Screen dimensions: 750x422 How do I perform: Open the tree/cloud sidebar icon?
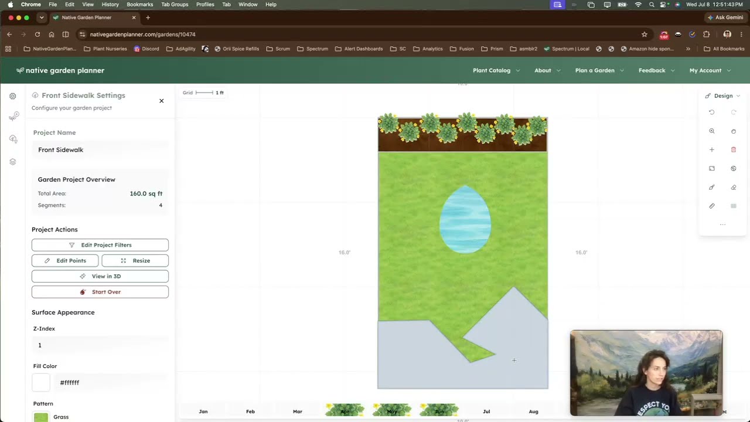click(x=13, y=139)
